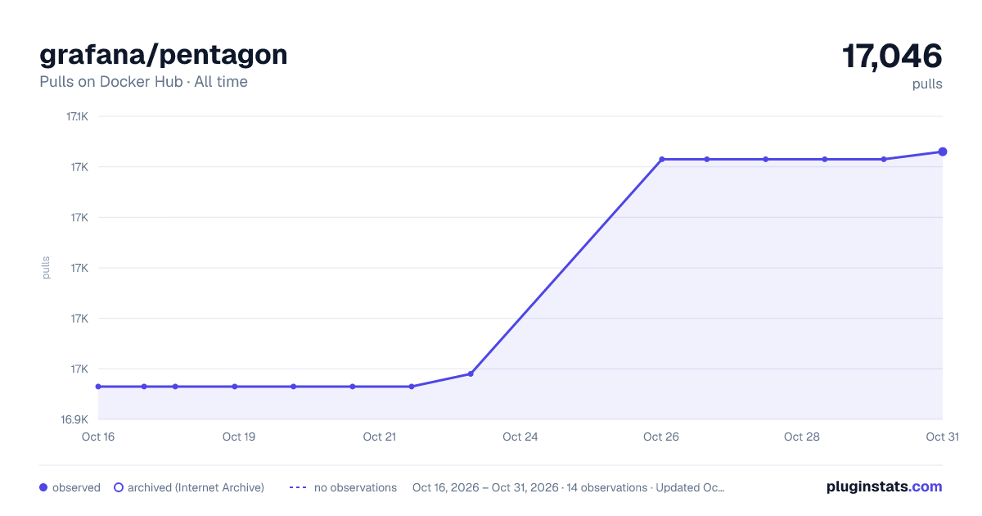Select the filled observed legend marker
Viewport: 982px width, 516px height.
[x=43, y=487]
